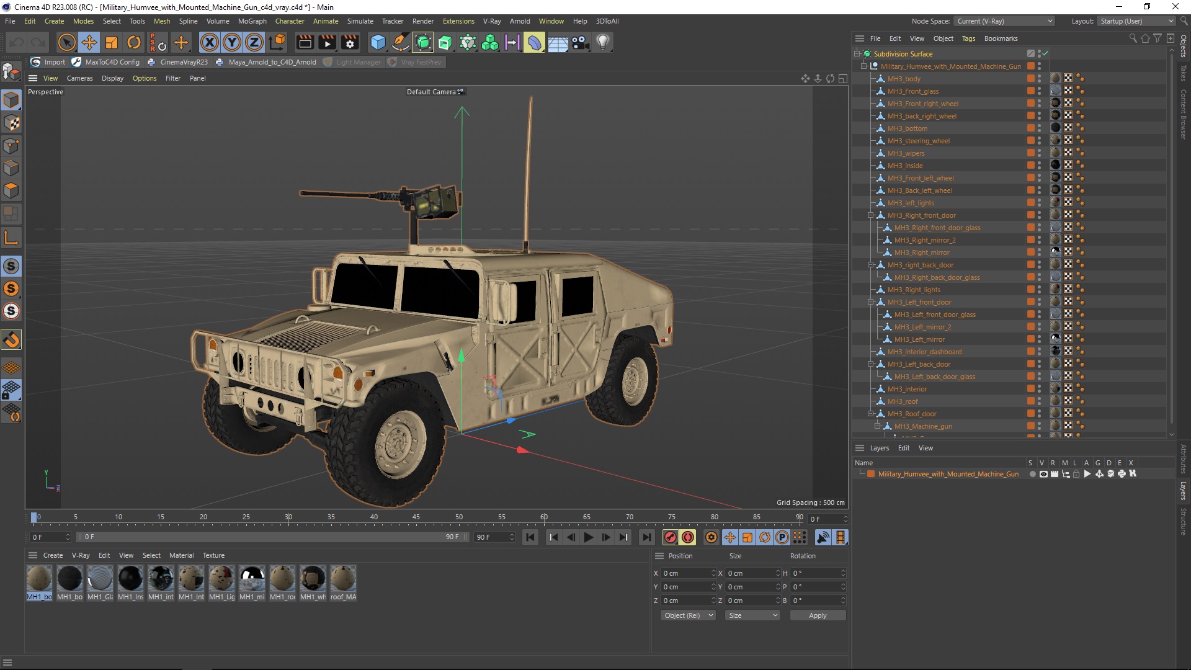The height and width of the screenshot is (670, 1191).
Task: Open the Cameras viewport menu
Action: point(79,78)
